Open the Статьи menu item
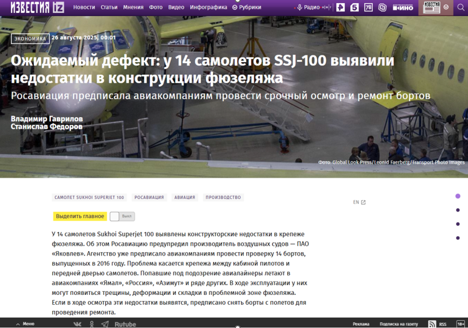468x328 pixels. (x=109, y=7)
